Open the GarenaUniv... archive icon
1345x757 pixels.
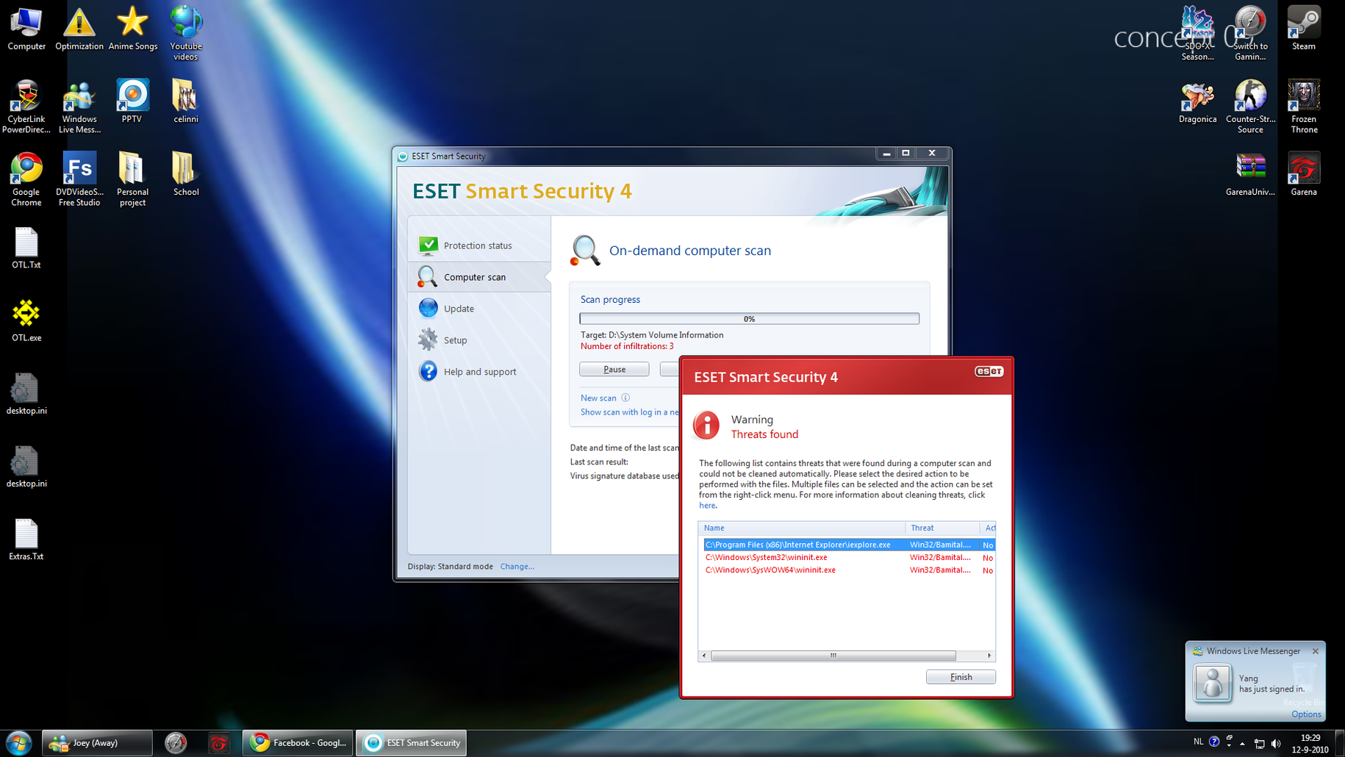click(1250, 174)
